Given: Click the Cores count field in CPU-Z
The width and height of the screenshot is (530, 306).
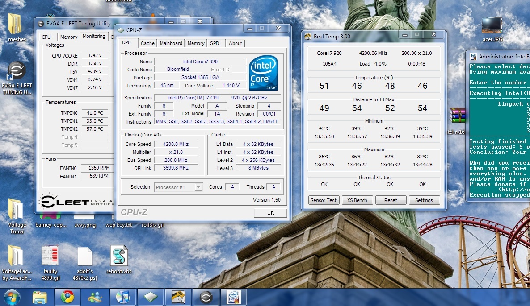Looking at the screenshot, I should click(x=232, y=187).
